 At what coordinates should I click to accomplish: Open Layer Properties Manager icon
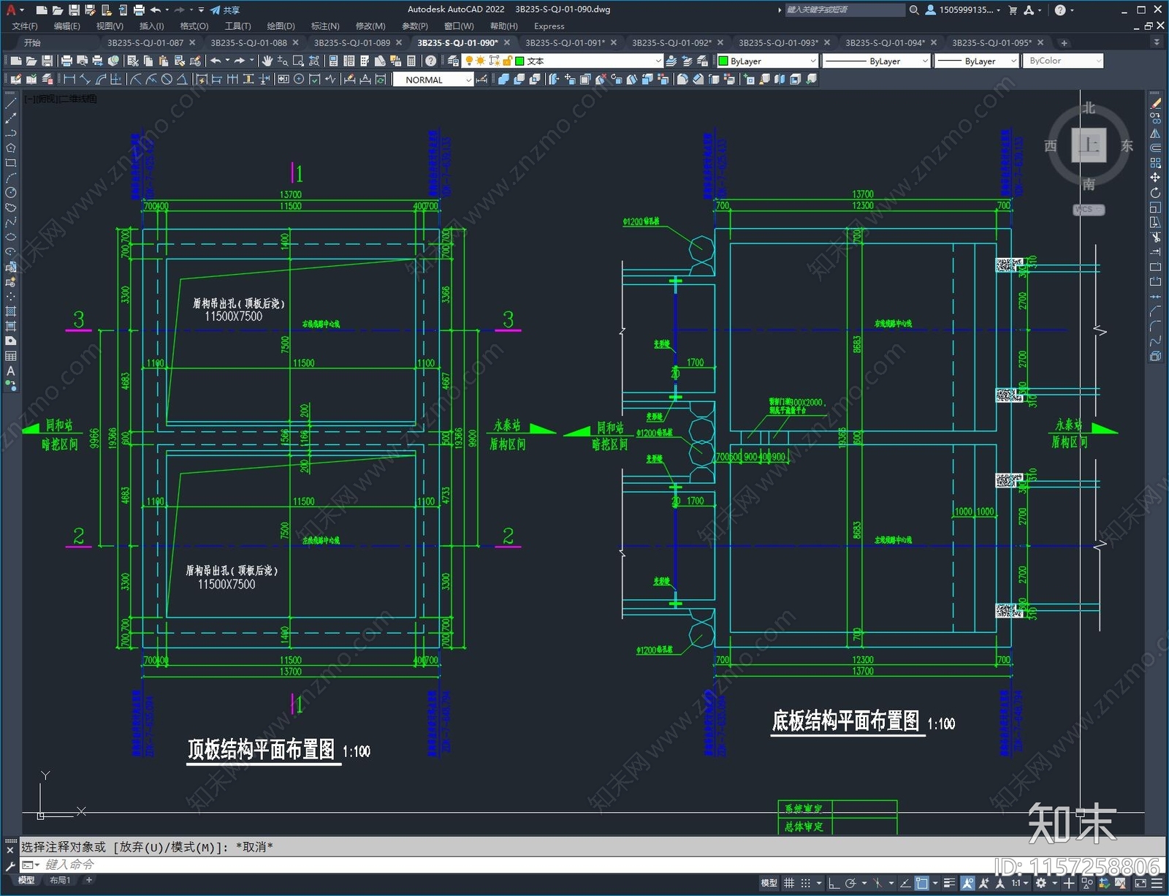coord(453,61)
